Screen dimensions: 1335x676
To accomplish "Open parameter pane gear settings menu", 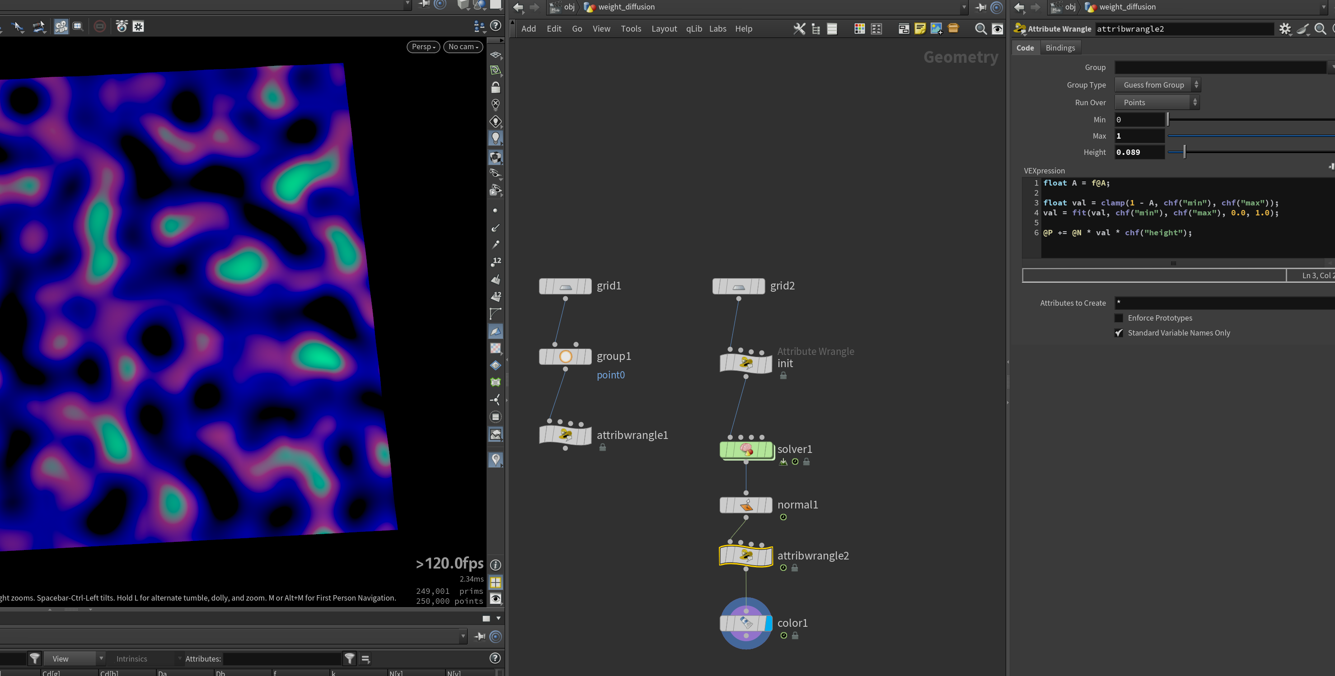I will pyautogui.click(x=1285, y=29).
